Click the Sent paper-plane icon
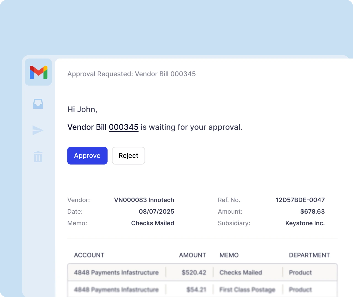Image resolution: width=353 pixels, height=297 pixels. [x=38, y=130]
